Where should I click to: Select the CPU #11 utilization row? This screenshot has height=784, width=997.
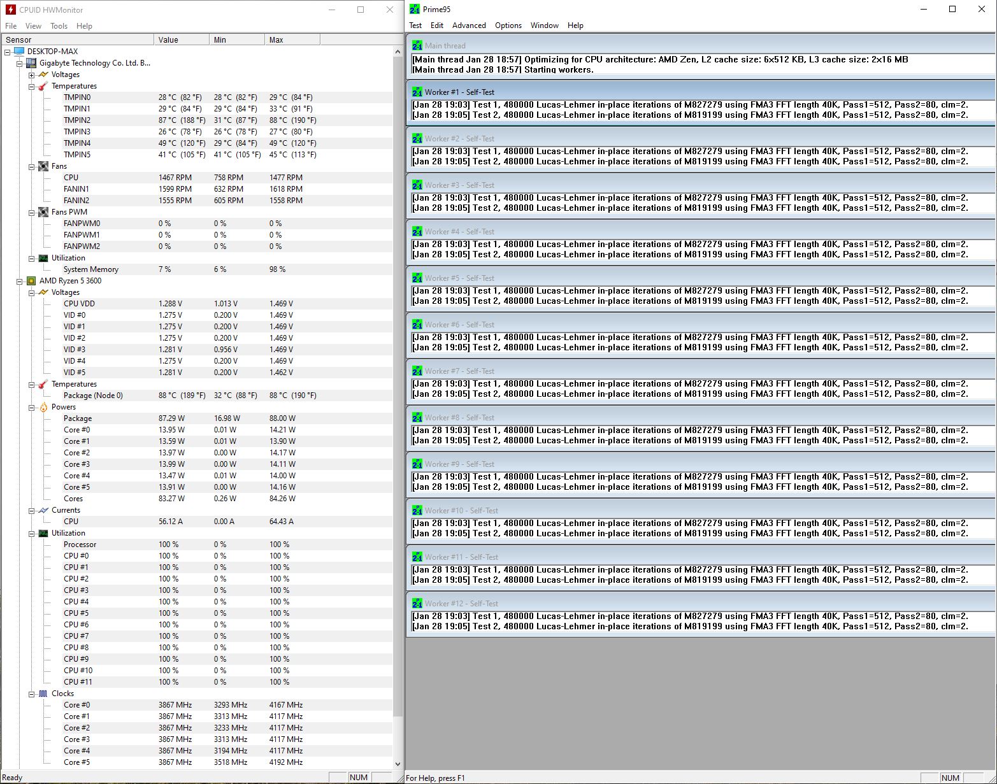tap(196, 682)
